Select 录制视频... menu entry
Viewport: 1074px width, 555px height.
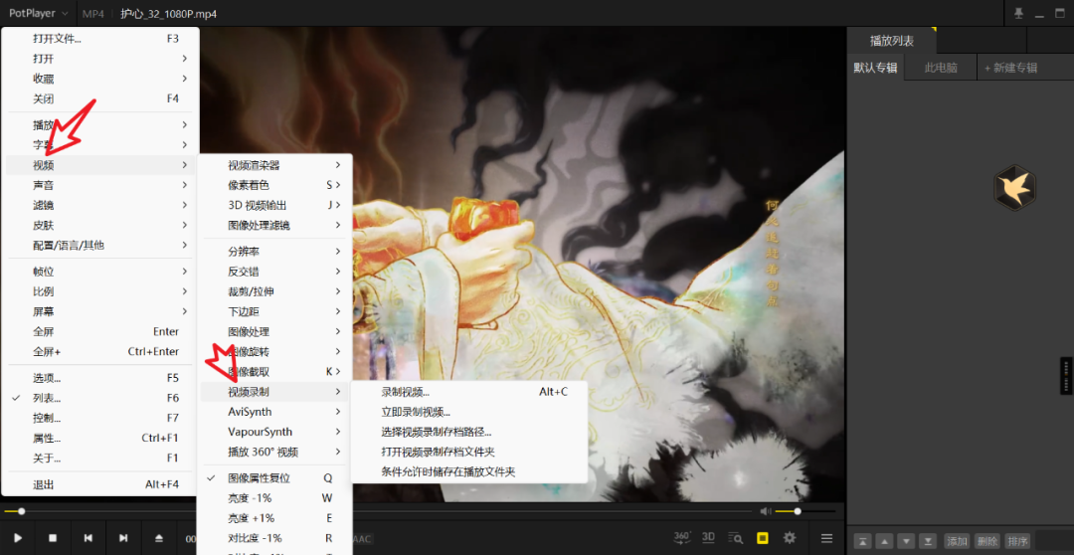[469, 392]
